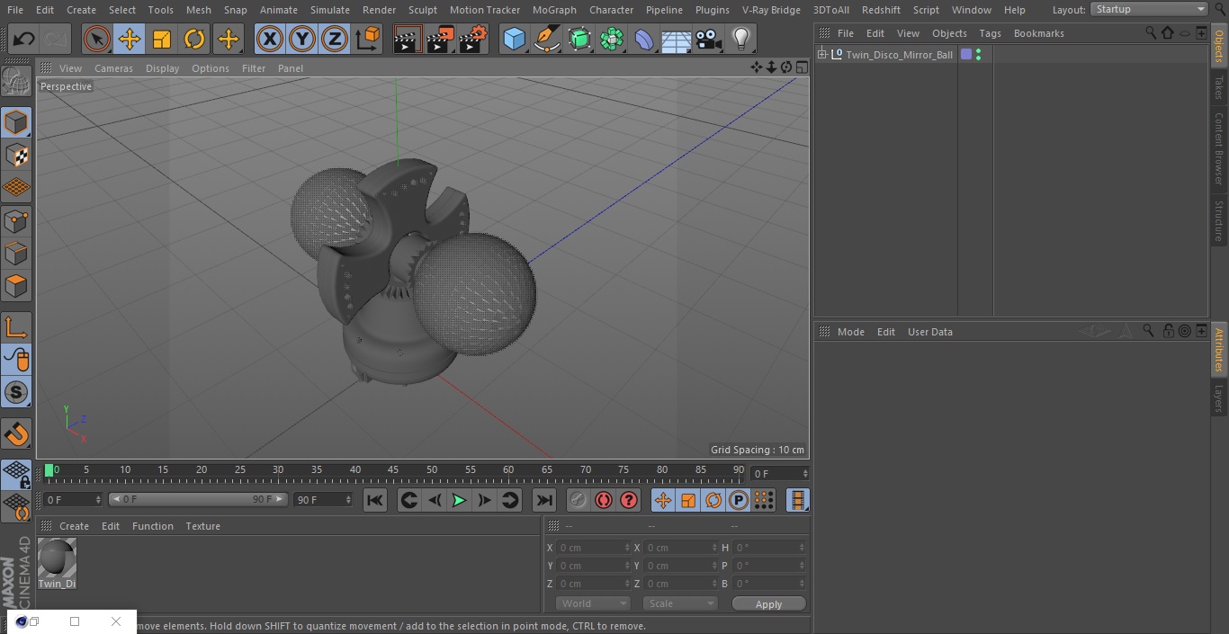1229x634 pixels.
Task: Toggle X axis lock
Action: 269,39
